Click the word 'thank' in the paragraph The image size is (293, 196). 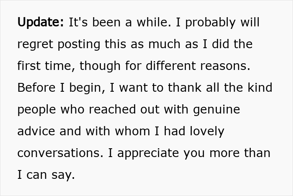point(176,88)
